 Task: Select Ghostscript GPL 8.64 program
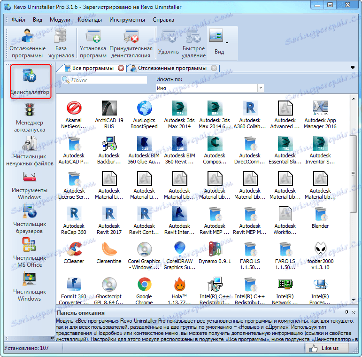coord(109,290)
